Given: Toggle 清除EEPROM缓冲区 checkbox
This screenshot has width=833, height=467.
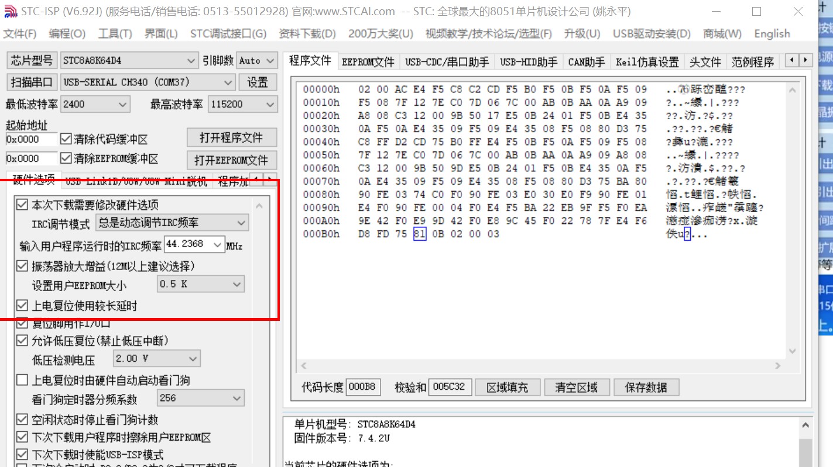Looking at the screenshot, I should click(x=67, y=158).
